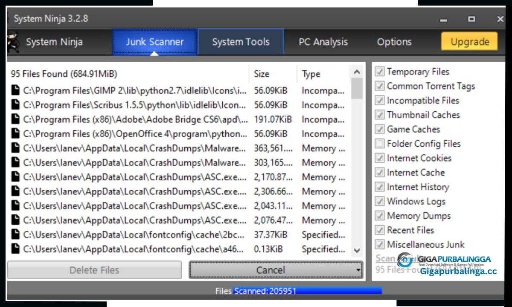The height and width of the screenshot is (307, 512).
Task: Click the yellow Upgrade button
Action: pos(470,42)
